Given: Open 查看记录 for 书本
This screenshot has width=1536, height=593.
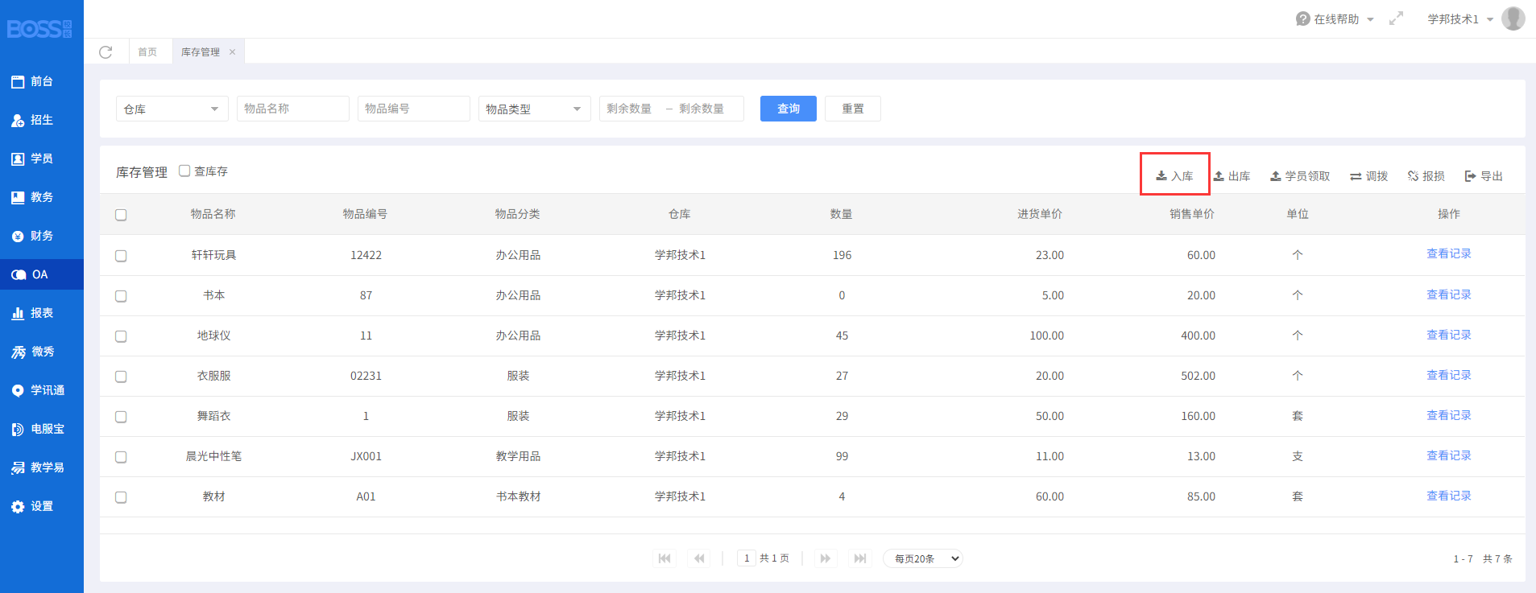Looking at the screenshot, I should click(x=1448, y=294).
